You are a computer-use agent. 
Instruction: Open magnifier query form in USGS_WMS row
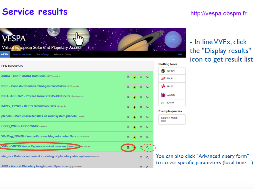click(x=147, y=127)
